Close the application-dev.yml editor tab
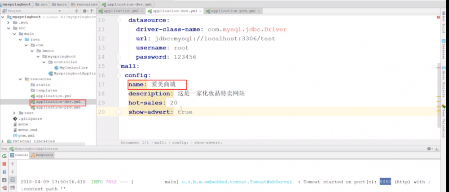 click(x=200, y=11)
